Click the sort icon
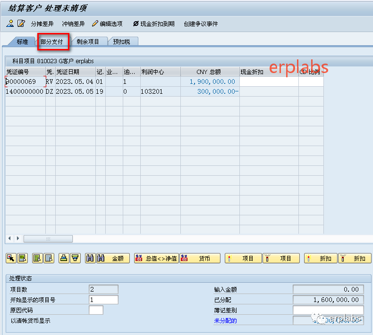373x335 pixels. point(64,258)
